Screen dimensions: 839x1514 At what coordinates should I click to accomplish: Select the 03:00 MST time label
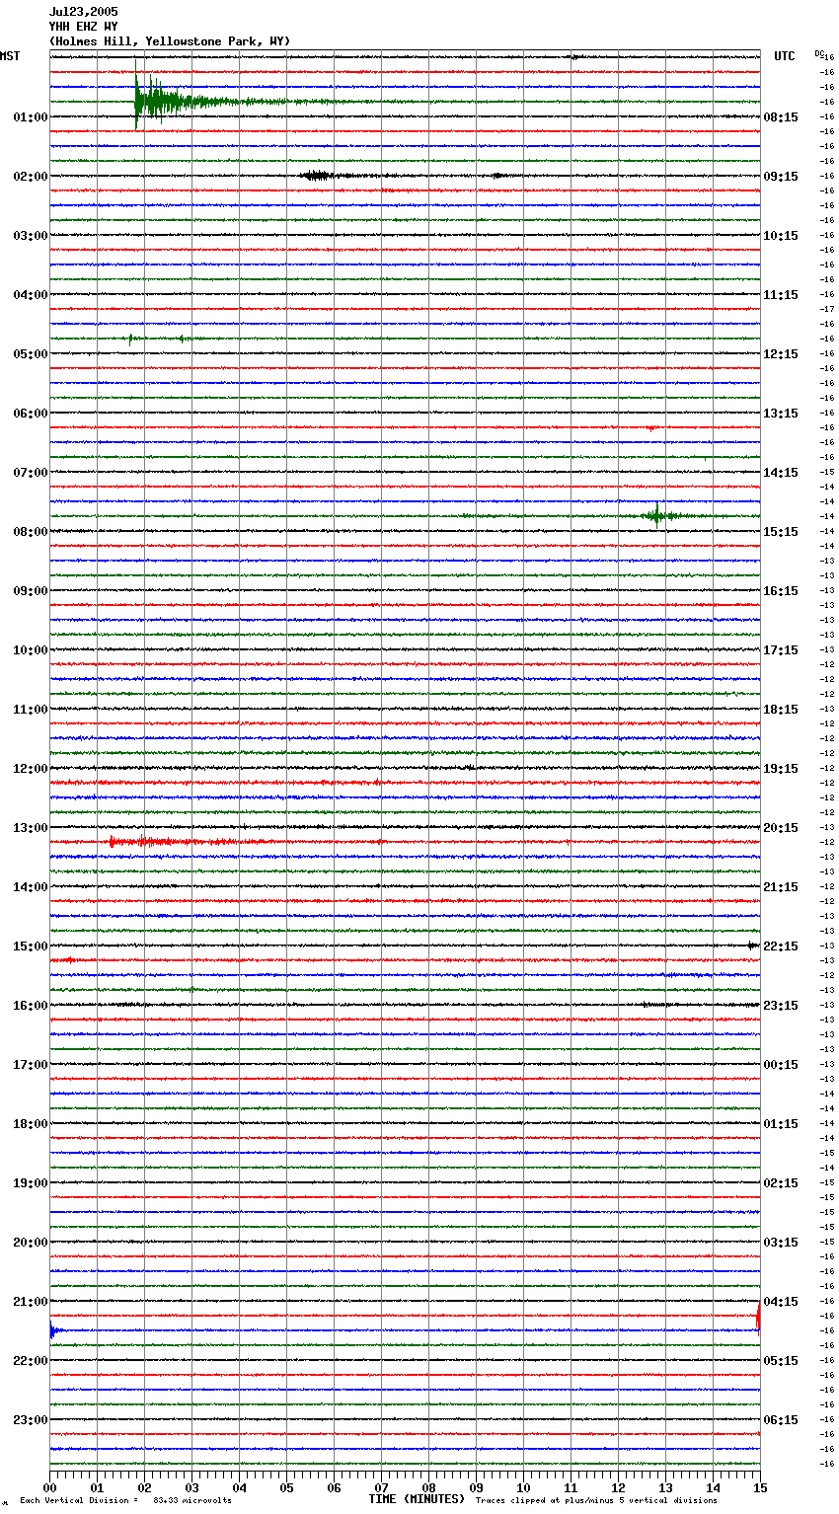(x=31, y=236)
